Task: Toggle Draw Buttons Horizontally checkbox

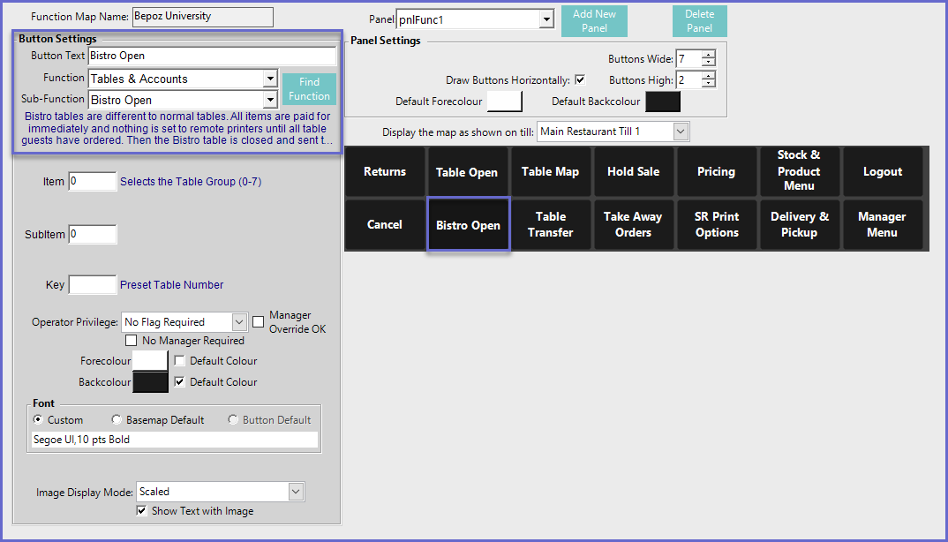Action: click(x=580, y=79)
